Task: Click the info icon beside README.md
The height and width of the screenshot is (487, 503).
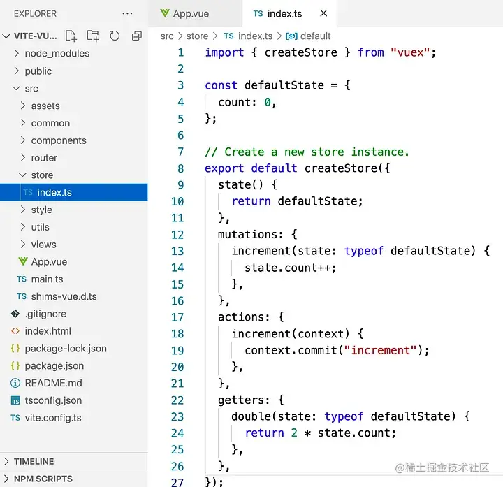Action: click(15, 383)
